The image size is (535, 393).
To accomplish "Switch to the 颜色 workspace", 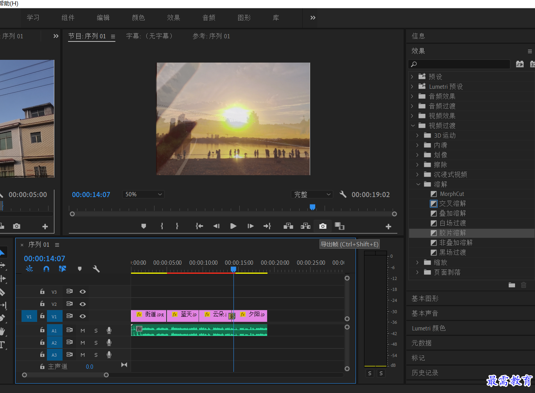I will point(138,18).
